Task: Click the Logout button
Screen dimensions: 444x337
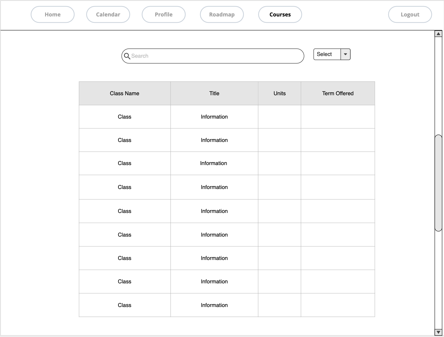Action: 410,14
